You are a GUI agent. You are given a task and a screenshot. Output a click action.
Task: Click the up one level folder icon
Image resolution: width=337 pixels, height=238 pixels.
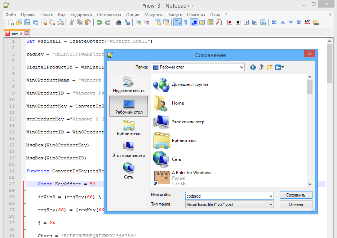click(261, 67)
